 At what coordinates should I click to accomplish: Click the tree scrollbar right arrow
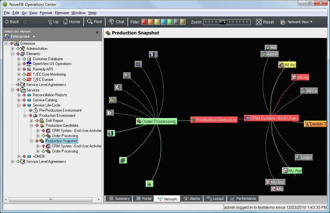tap(99, 199)
